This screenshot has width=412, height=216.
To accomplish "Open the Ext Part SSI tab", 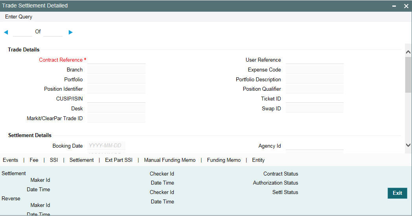I will tap(119, 160).
